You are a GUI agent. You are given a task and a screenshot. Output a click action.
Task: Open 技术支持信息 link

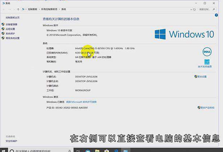point(205,66)
